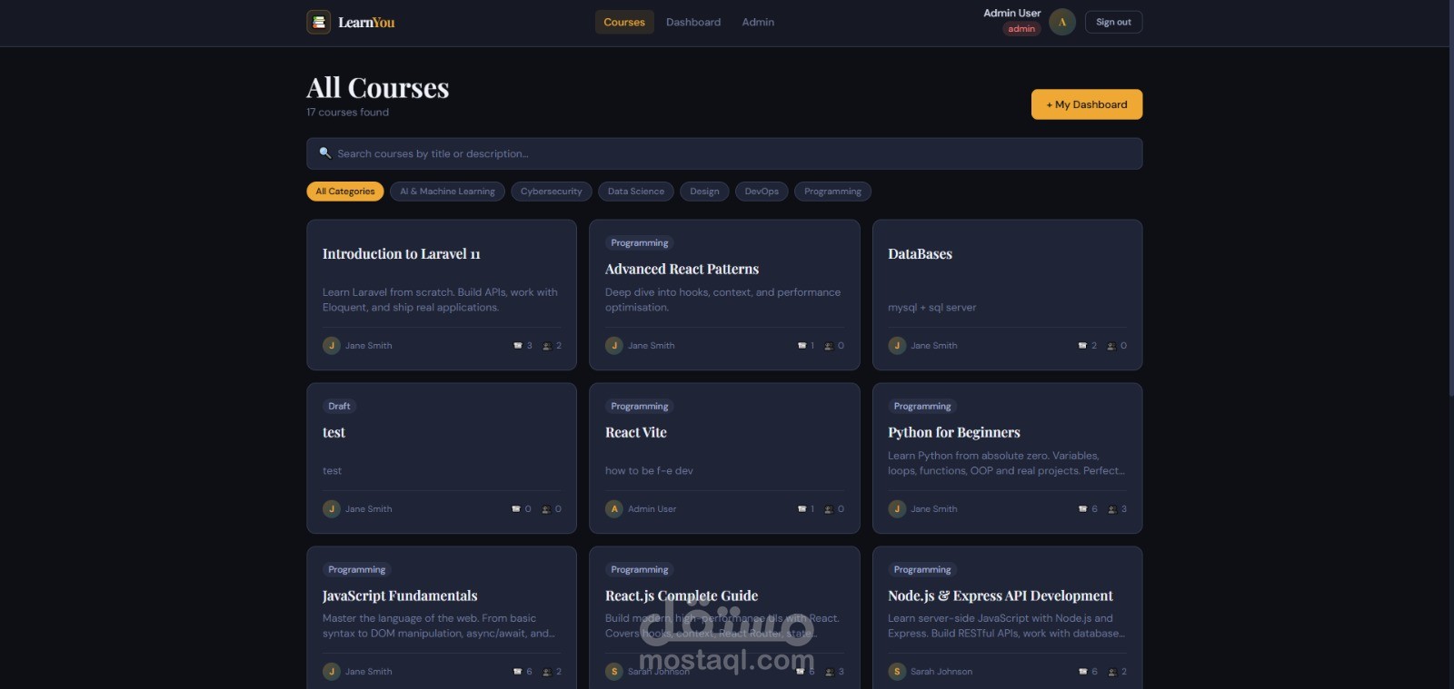Click the search magnifier icon
1454x689 pixels.
[x=324, y=153]
